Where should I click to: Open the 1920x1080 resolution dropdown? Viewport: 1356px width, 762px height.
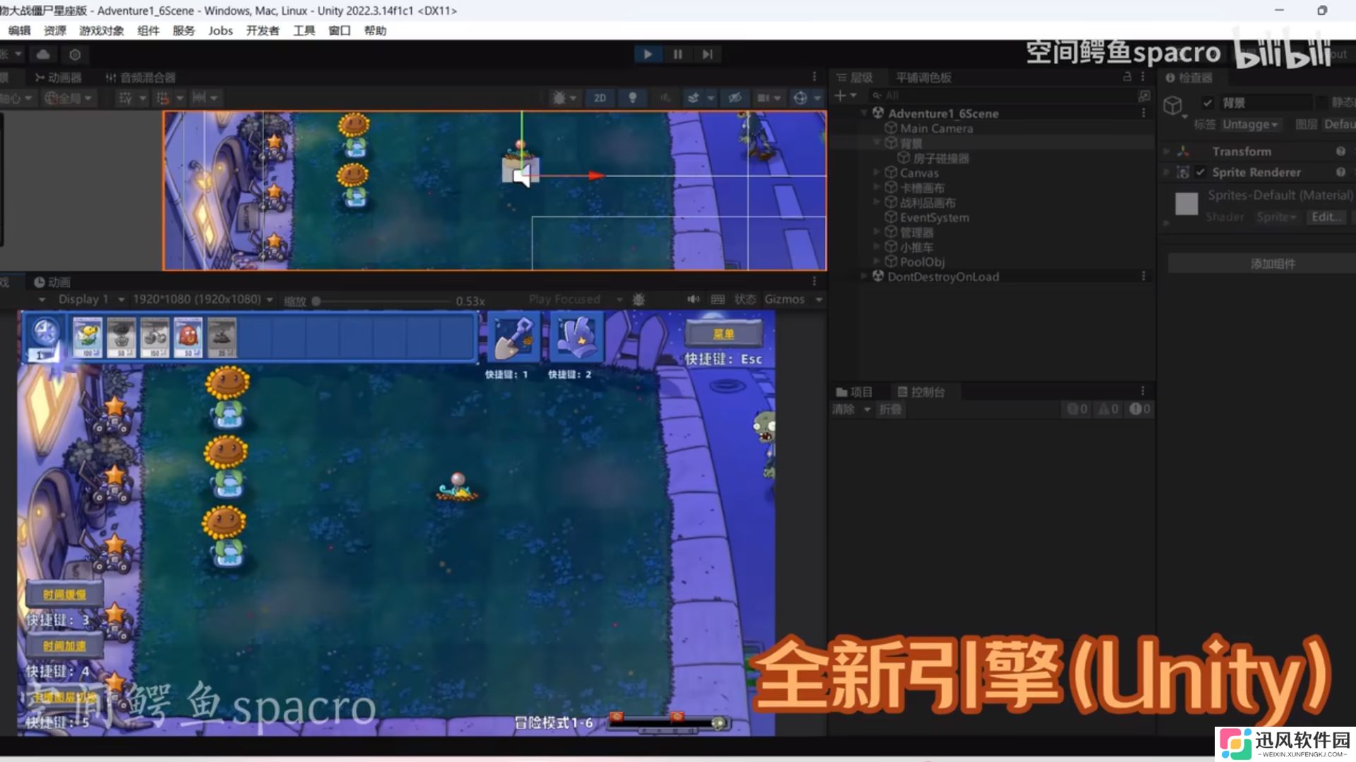(x=203, y=299)
